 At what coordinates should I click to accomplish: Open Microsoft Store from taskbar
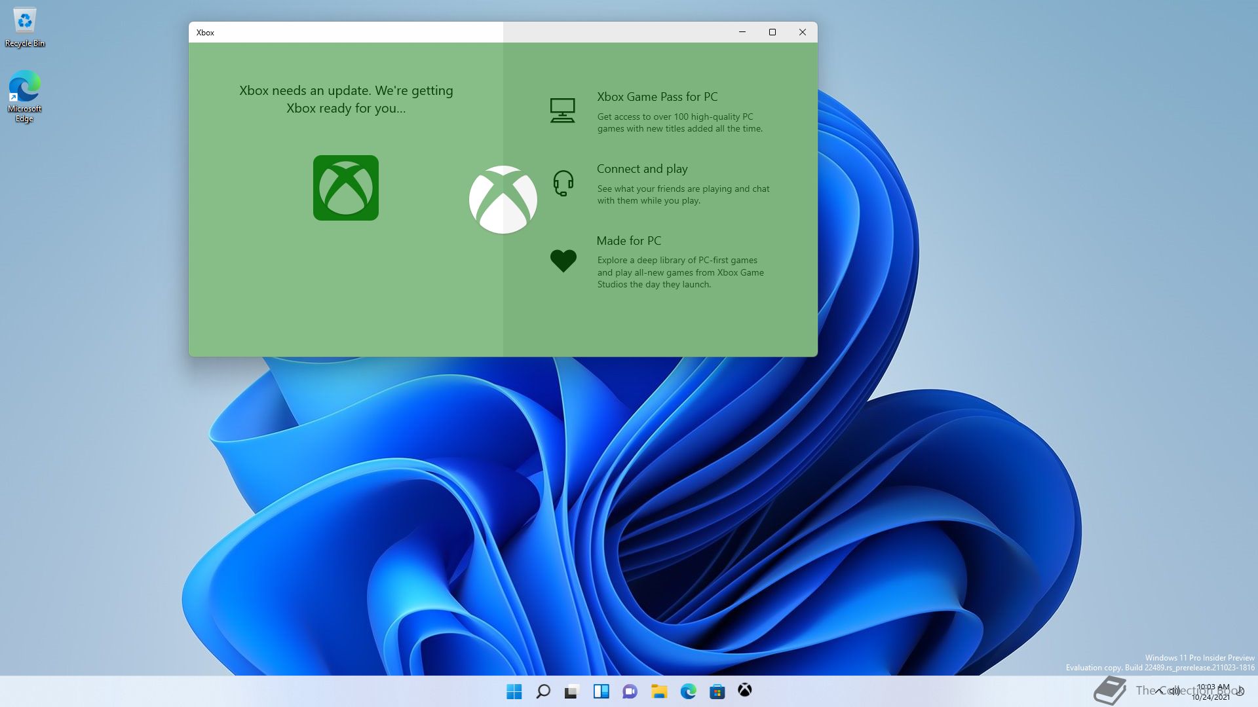point(717,691)
